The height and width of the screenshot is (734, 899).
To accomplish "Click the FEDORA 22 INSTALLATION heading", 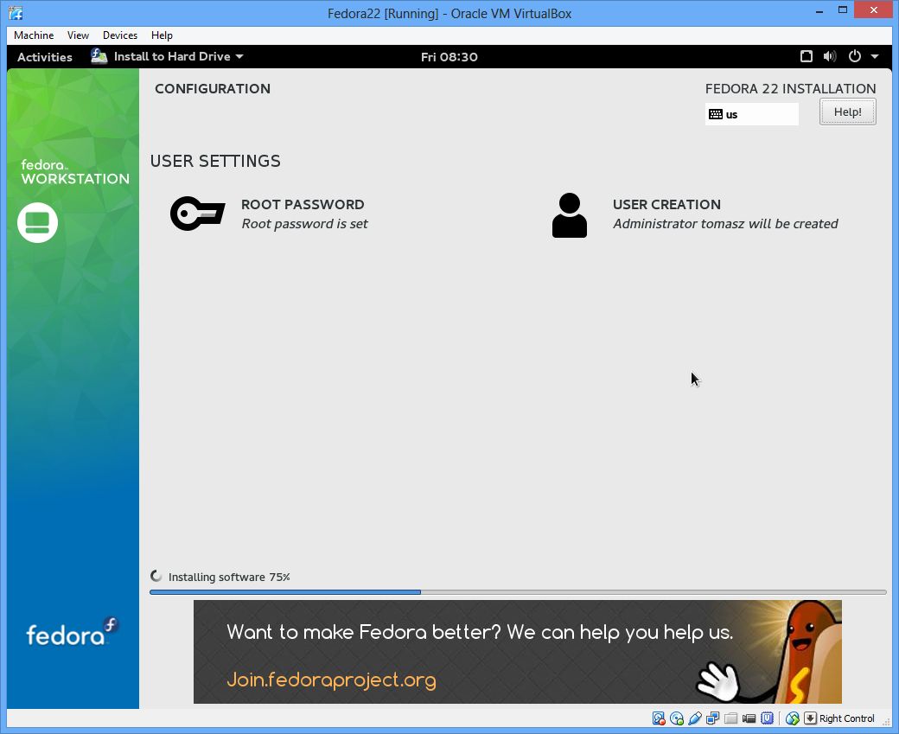I will pyautogui.click(x=790, y=88).
